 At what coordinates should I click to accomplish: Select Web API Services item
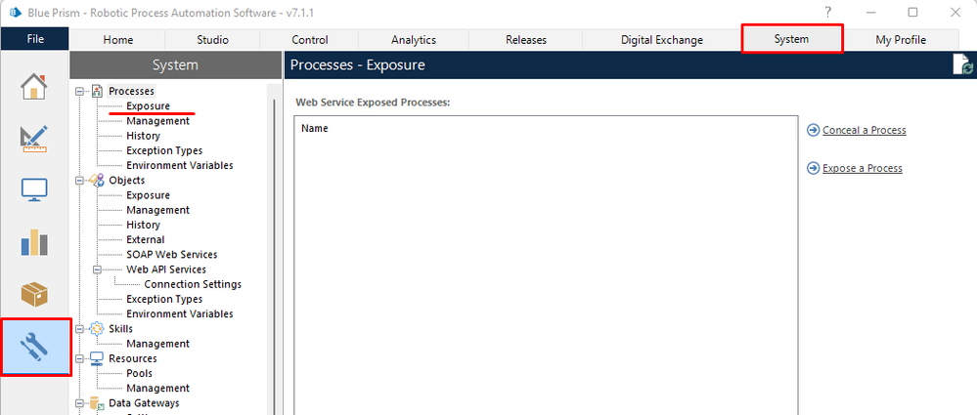pos(166,270)
